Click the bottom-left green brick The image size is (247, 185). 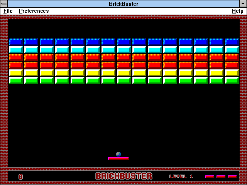coord(16,80)
